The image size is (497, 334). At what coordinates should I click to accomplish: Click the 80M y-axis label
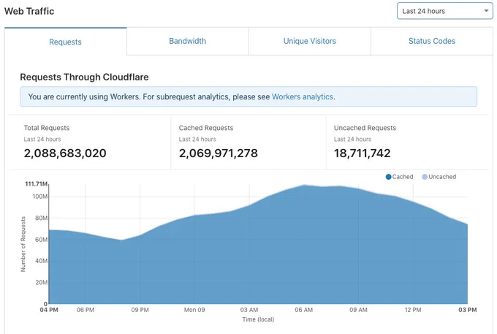coord(41,218)
